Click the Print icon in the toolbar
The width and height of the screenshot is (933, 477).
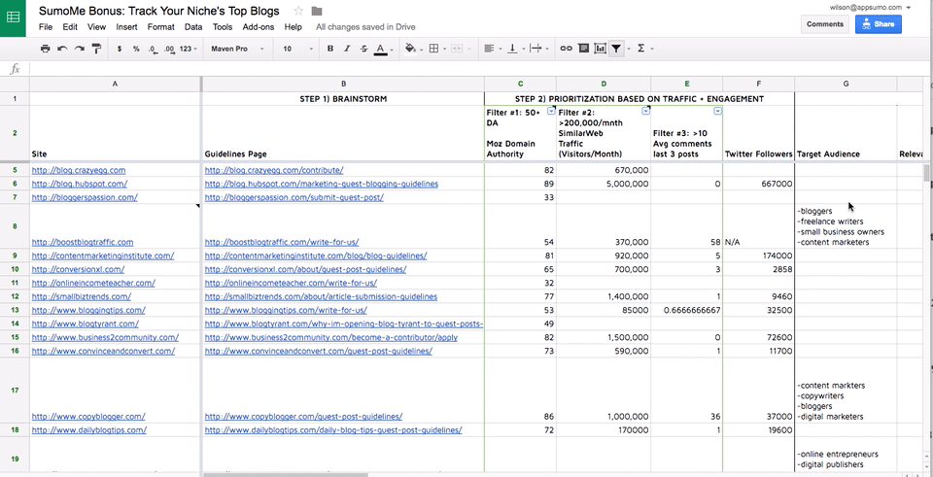46,49
